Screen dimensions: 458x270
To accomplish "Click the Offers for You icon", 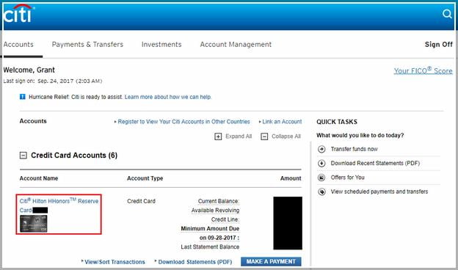I will tap(321, 178).
